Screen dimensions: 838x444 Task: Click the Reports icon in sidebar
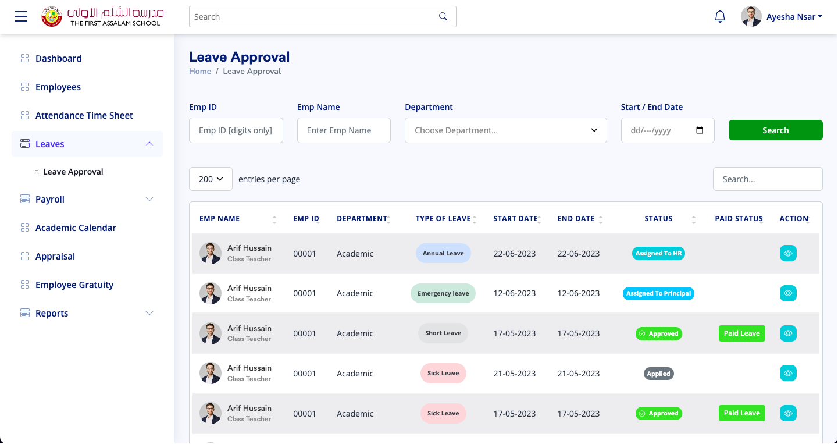pyautogui.click(x=24, y=313)
